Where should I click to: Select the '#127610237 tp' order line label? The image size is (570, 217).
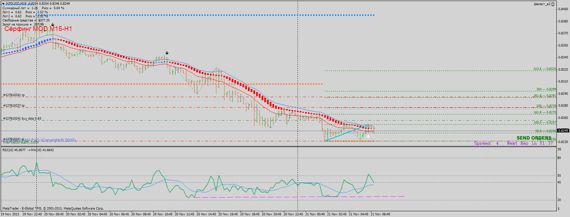[14, 106]
